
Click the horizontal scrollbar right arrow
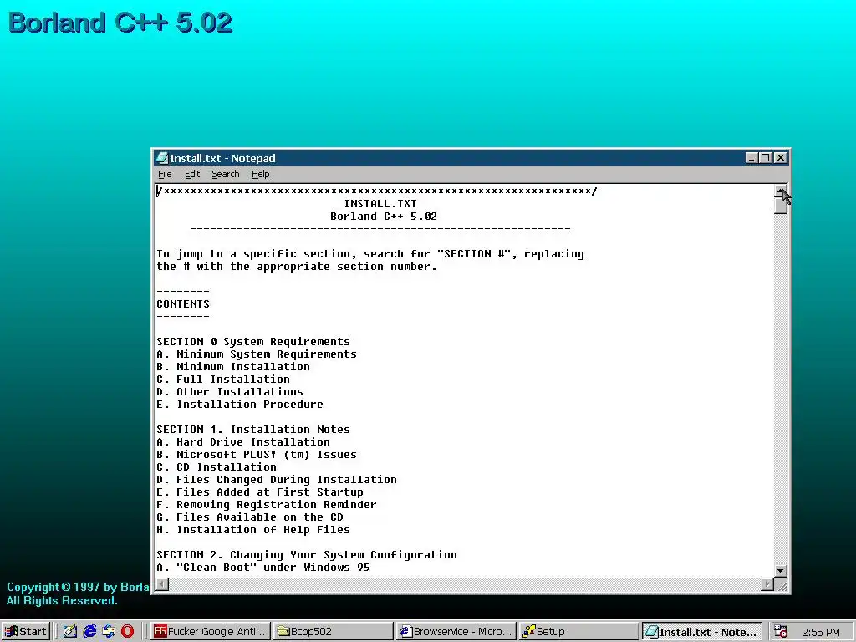pyautogui.click(x=767, y=584)
